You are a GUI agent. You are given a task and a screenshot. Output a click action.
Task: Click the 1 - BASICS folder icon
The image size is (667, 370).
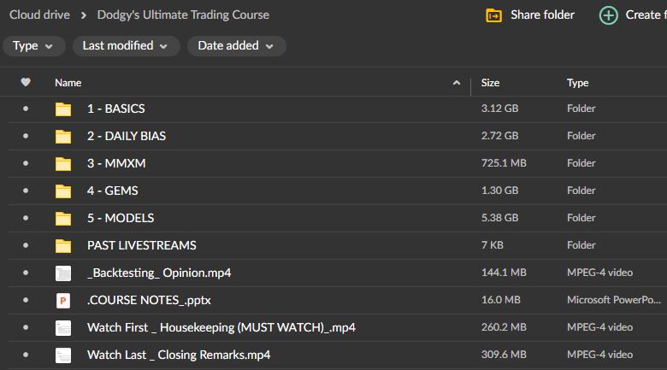(x=63, y=109)
